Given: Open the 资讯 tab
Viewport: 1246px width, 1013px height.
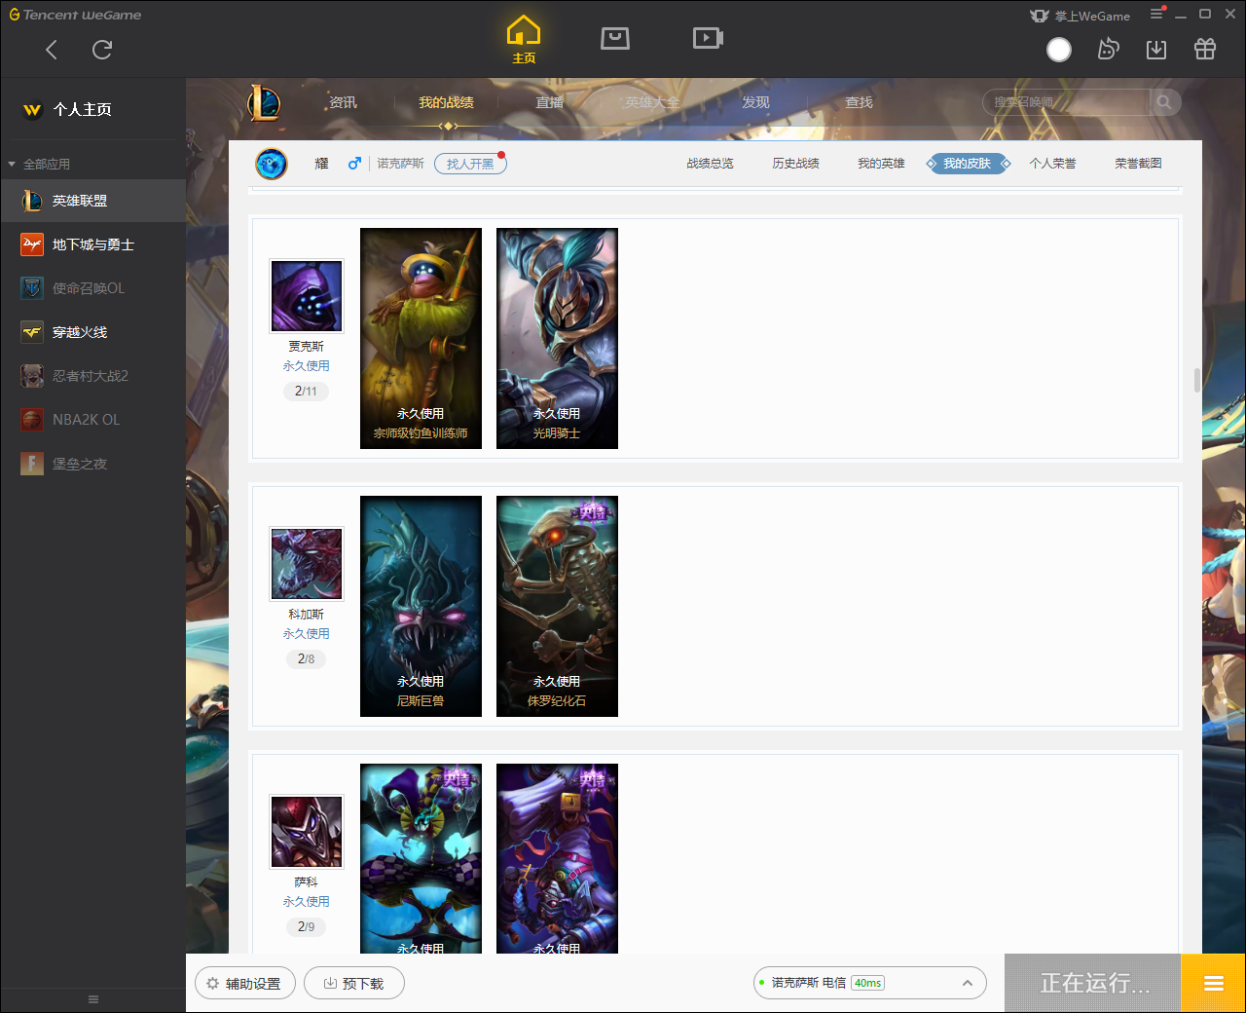Looking at the screenshot, I should [343, 102].
